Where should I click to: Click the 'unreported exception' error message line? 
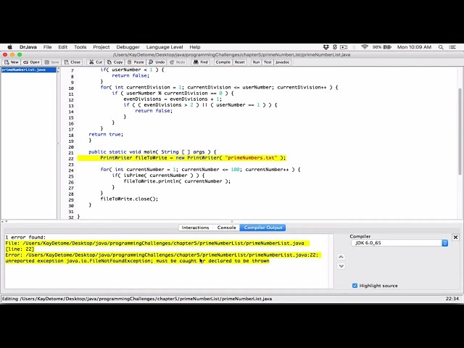pos(137,261)
